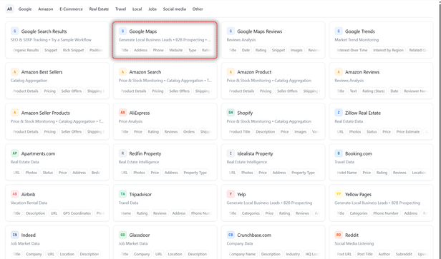This screenshot has height=259, width=441.
Task: Click the Google Trends card icon
Action: pos(339,31)
